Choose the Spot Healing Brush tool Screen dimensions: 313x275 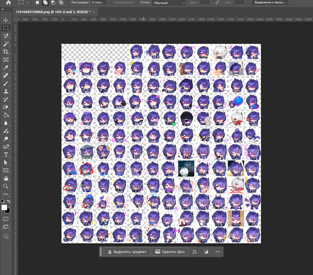(6, 75)
